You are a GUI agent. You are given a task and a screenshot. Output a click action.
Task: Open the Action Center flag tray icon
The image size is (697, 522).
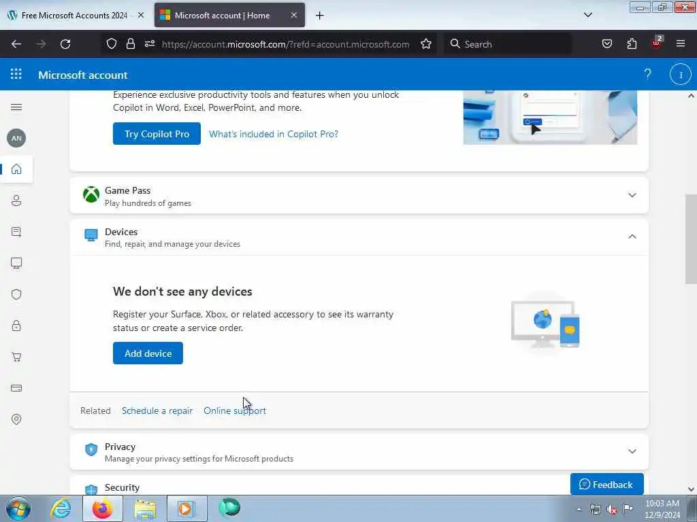628,509
